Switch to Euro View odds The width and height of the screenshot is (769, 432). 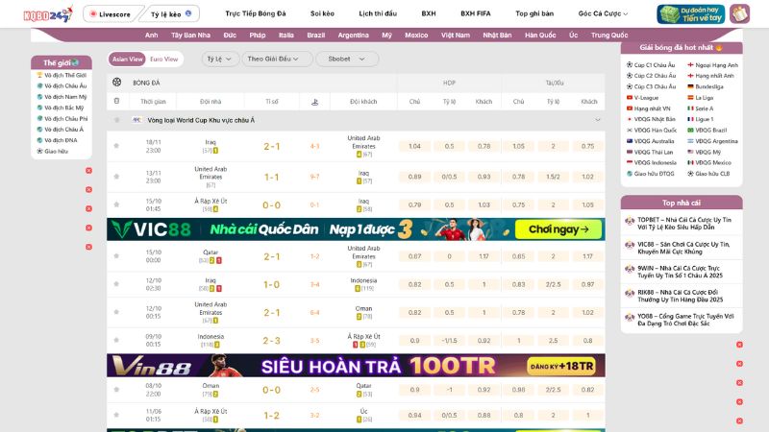pos(163,59)
